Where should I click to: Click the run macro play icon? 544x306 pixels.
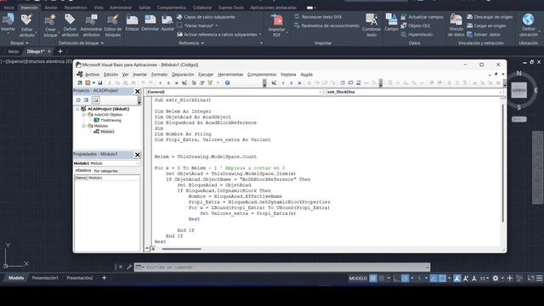tap(161, 83)
